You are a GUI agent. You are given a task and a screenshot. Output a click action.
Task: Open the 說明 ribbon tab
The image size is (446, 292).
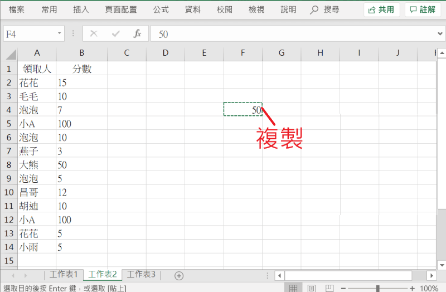click(x=288, y=9)
